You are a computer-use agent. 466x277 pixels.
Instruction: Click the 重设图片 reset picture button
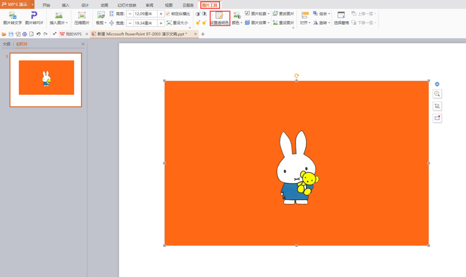pyautogui.click(x=284, y=23)
